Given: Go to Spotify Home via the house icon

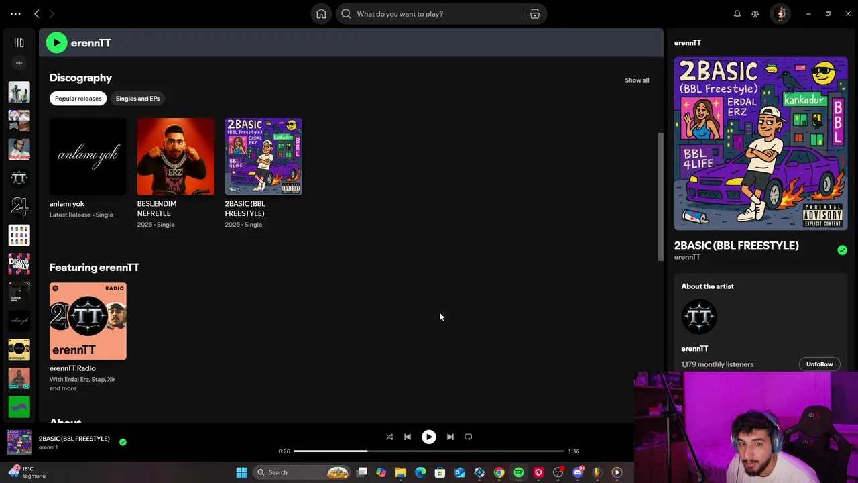Looking at the screenshot, I should (x=321, y=13).
